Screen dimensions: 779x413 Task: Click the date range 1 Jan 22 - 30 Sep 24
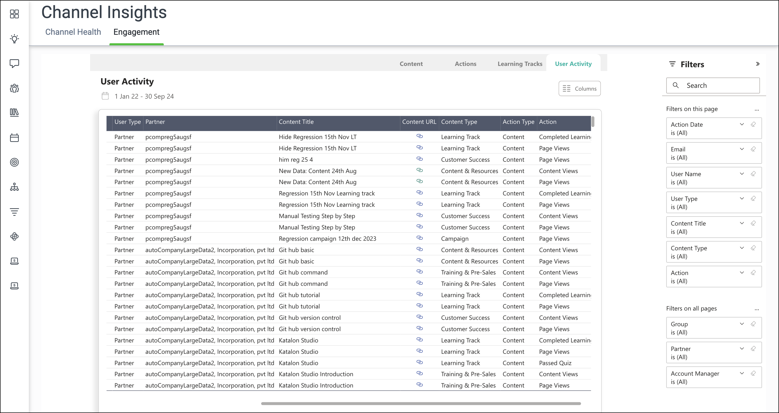[144, 97]
